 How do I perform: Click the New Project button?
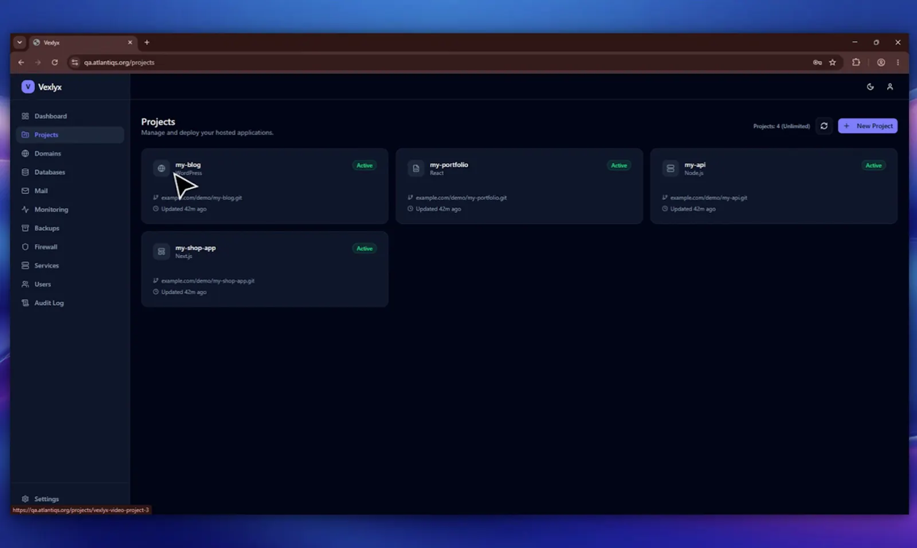click(x=868, y=126)
